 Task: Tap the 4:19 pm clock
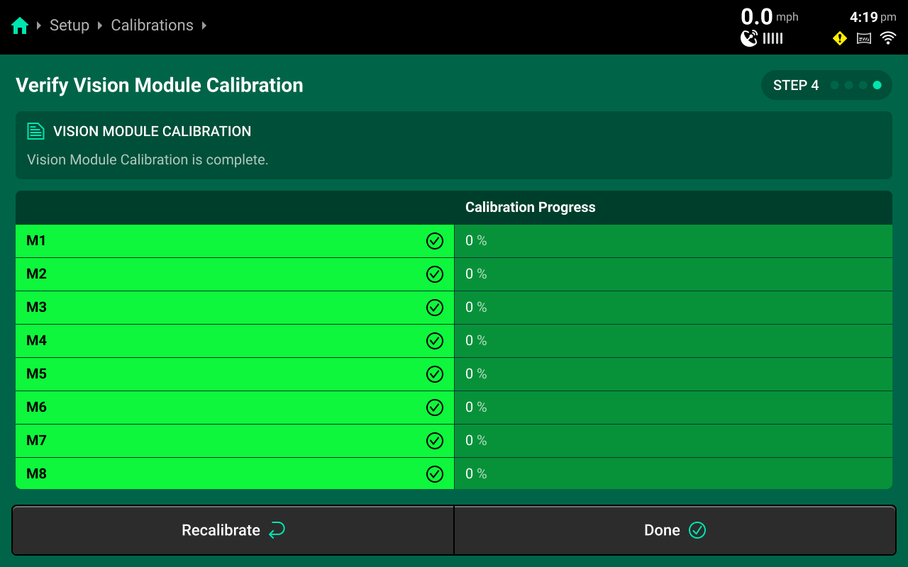[x=873, y=17]
